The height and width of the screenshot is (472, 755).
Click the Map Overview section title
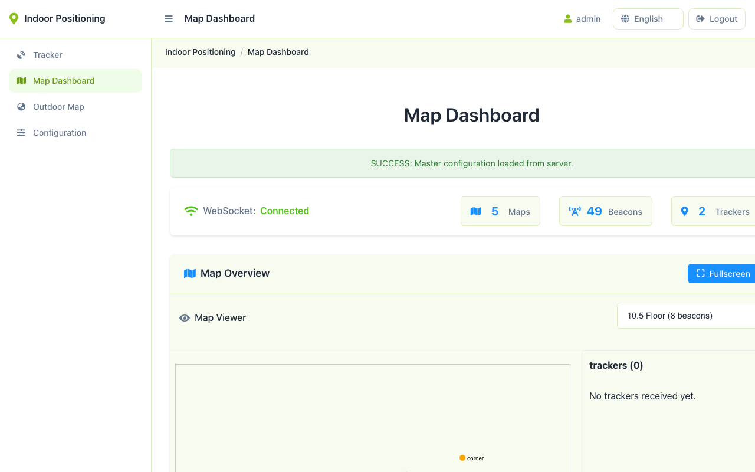(235, 273)
